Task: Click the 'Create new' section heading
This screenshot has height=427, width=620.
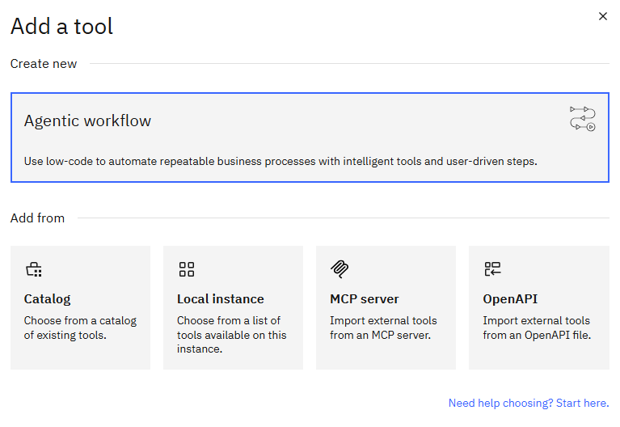Action: 44,63
